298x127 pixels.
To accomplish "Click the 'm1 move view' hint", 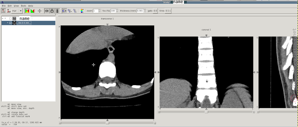I will click(x=14, y=104).
